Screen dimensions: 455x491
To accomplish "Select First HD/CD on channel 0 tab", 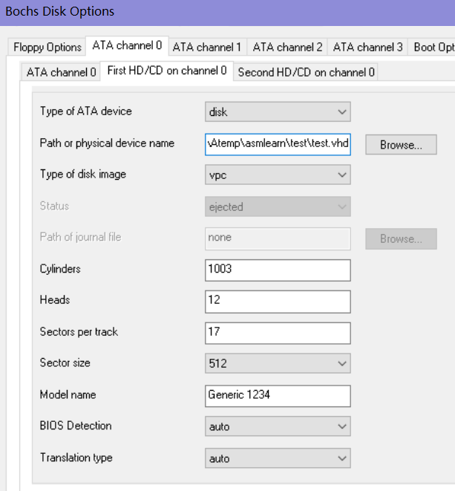I will (x=167, y=71).
